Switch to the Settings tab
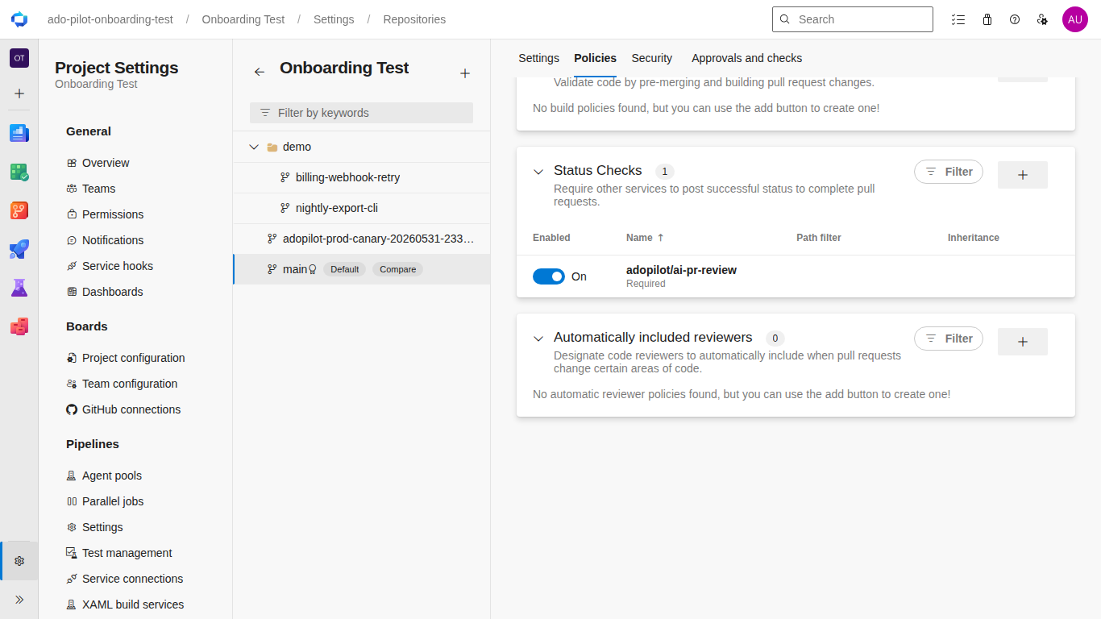Image resolution: width=1101 pixels, height=619 pixels. [538, 58]
